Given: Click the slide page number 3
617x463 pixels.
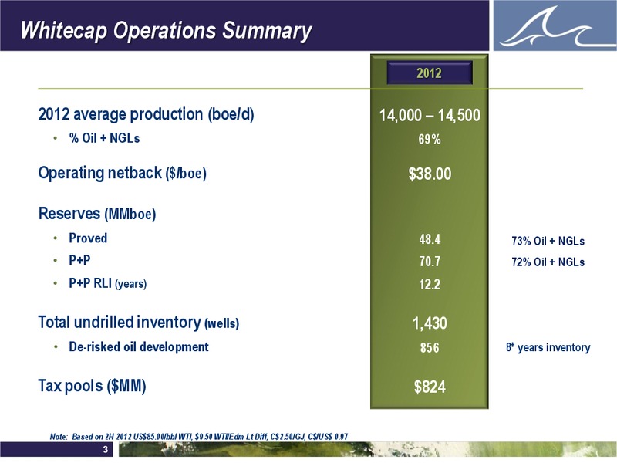Looking at the screenshot, I should (x=105, y=449).
